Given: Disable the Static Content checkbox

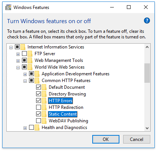Looking at the screenshot, I should point(38,114).
